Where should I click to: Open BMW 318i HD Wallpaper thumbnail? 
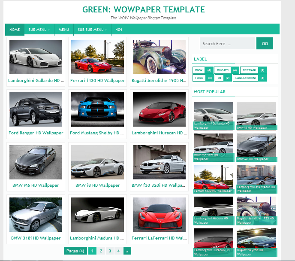coord(36,215)
